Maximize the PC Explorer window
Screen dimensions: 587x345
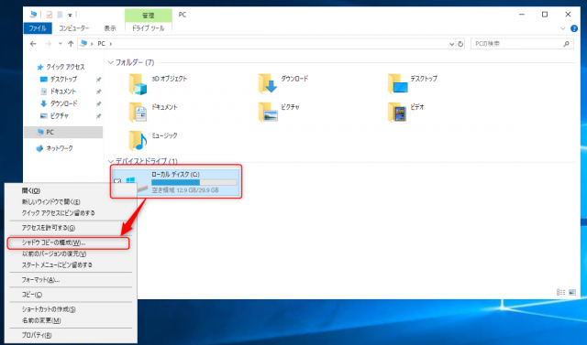[545, 15]
